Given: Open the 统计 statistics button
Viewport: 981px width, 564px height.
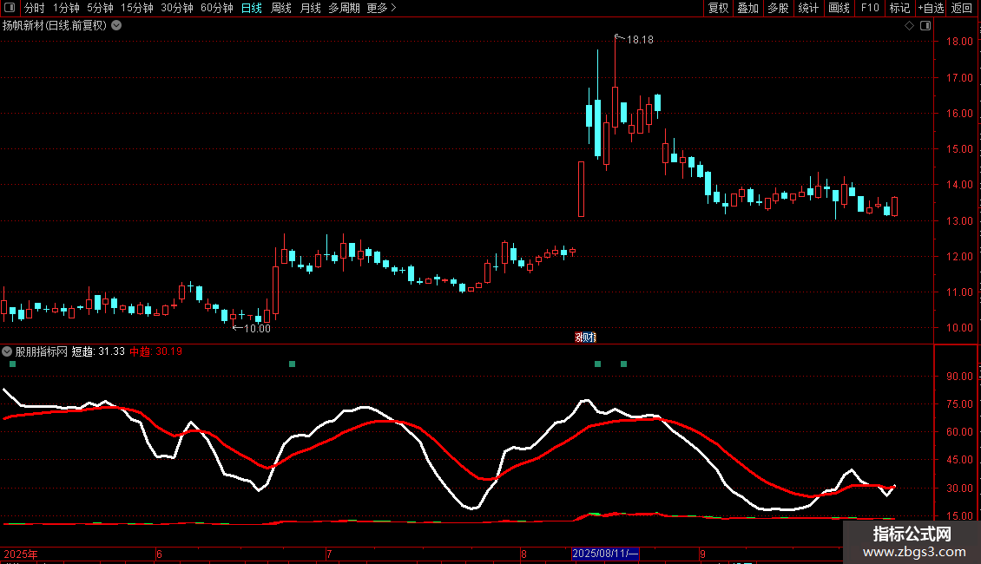Looking at the screenshot, I should [x=808, y=8].
